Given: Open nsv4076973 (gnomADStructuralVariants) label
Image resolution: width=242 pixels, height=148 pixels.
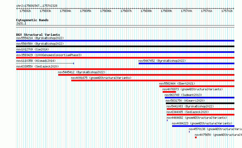Looking at the screenshot, I should 193,89.
